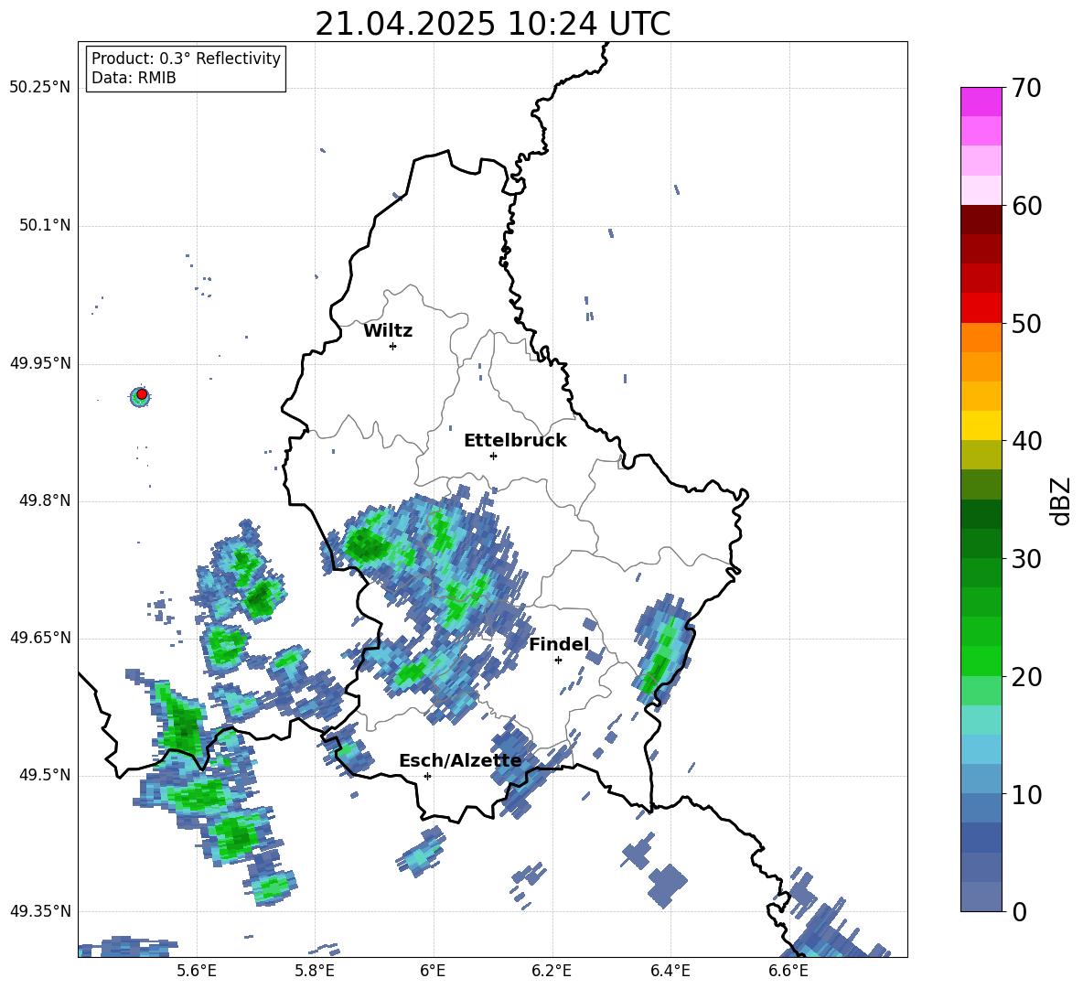Pick the yellow swatch just above 40 dBZ
This screenshot has height=989, width=1083.
point(981,425)
